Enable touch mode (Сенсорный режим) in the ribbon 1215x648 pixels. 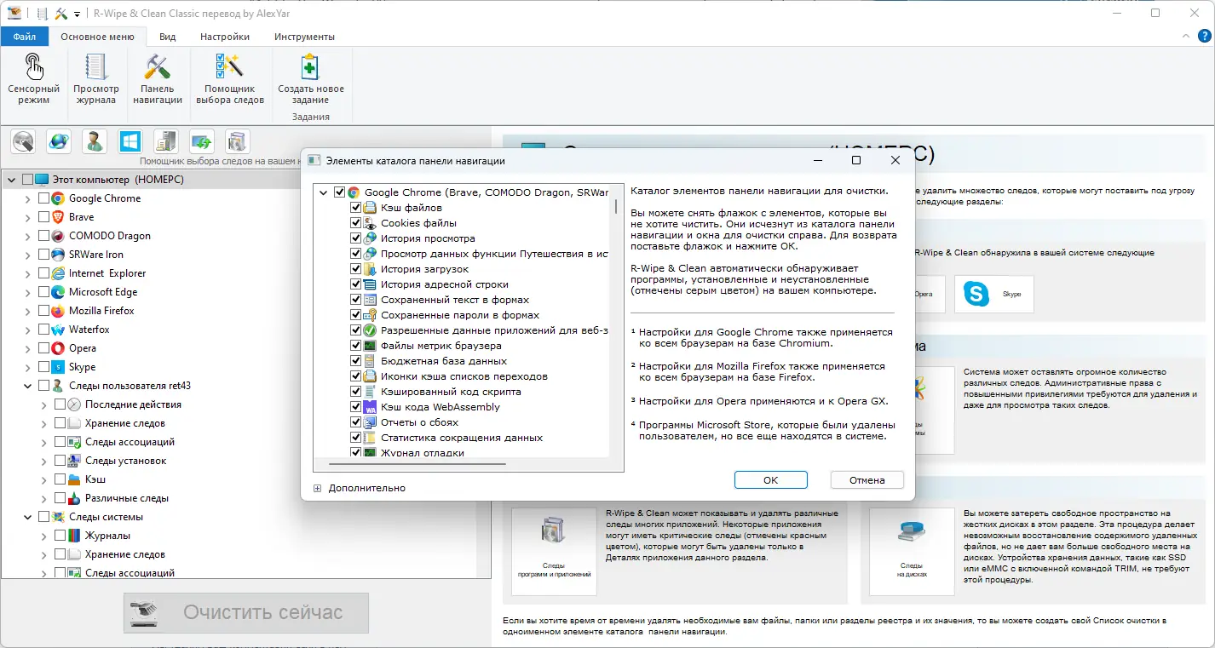pos(33,79)
